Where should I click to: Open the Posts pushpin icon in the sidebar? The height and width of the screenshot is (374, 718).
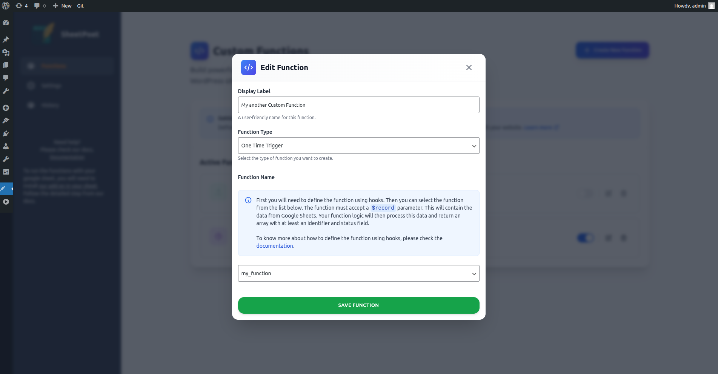click(x=6, y=40)
